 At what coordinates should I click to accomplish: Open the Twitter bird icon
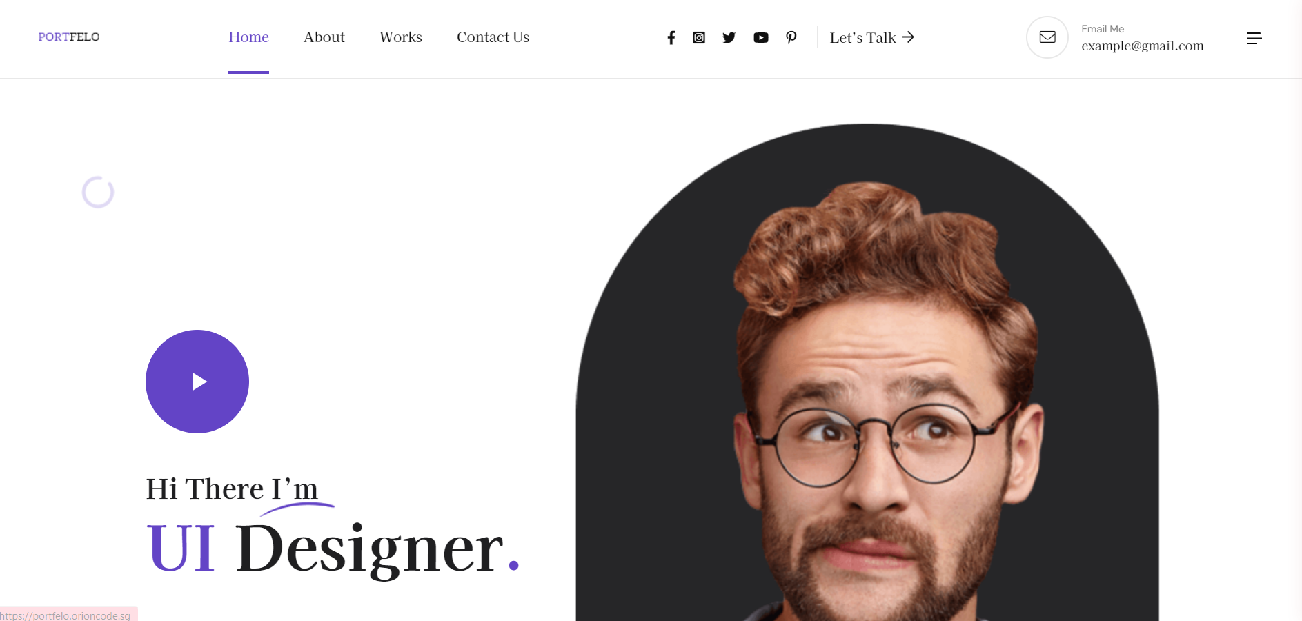pyautogui.click(x=729, y=37)
